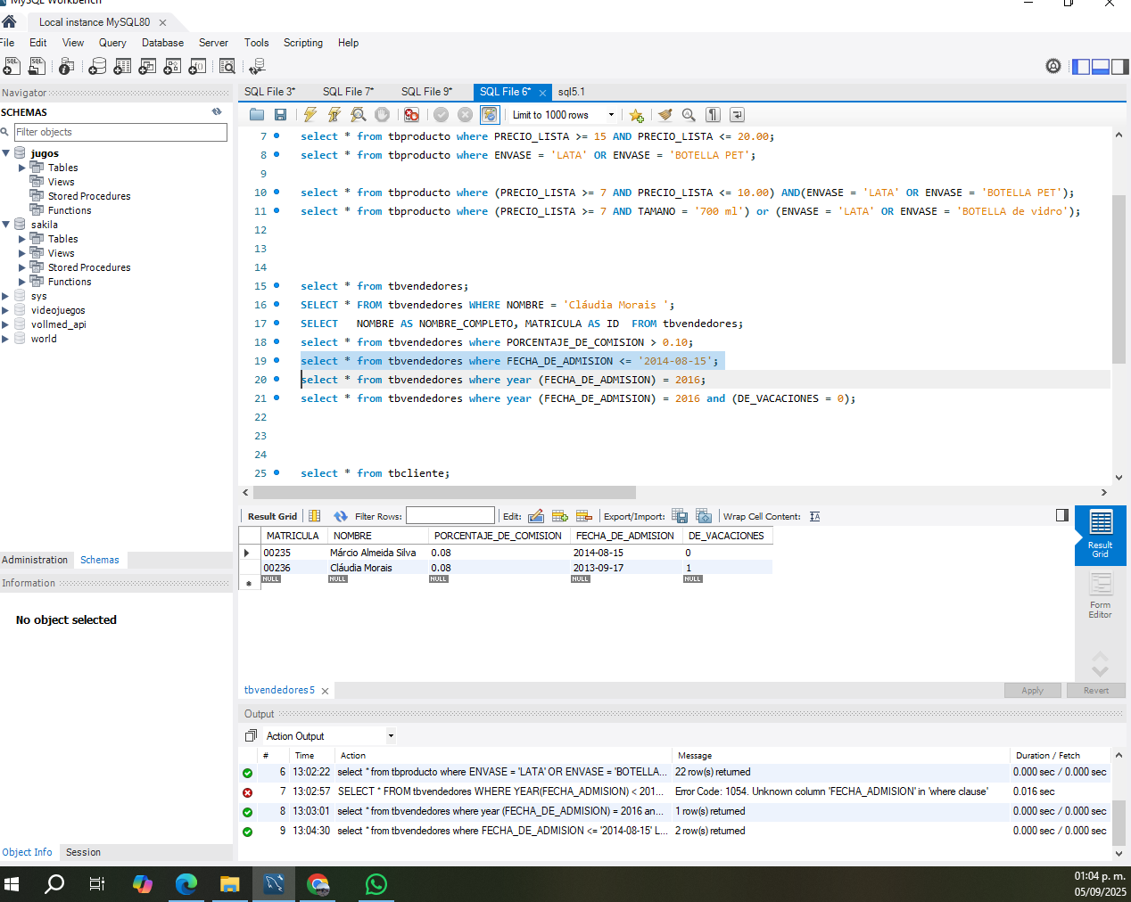Screen dimensions: 1131x902
Task: Open SQL script file in new tab
Action: (37, 66)
